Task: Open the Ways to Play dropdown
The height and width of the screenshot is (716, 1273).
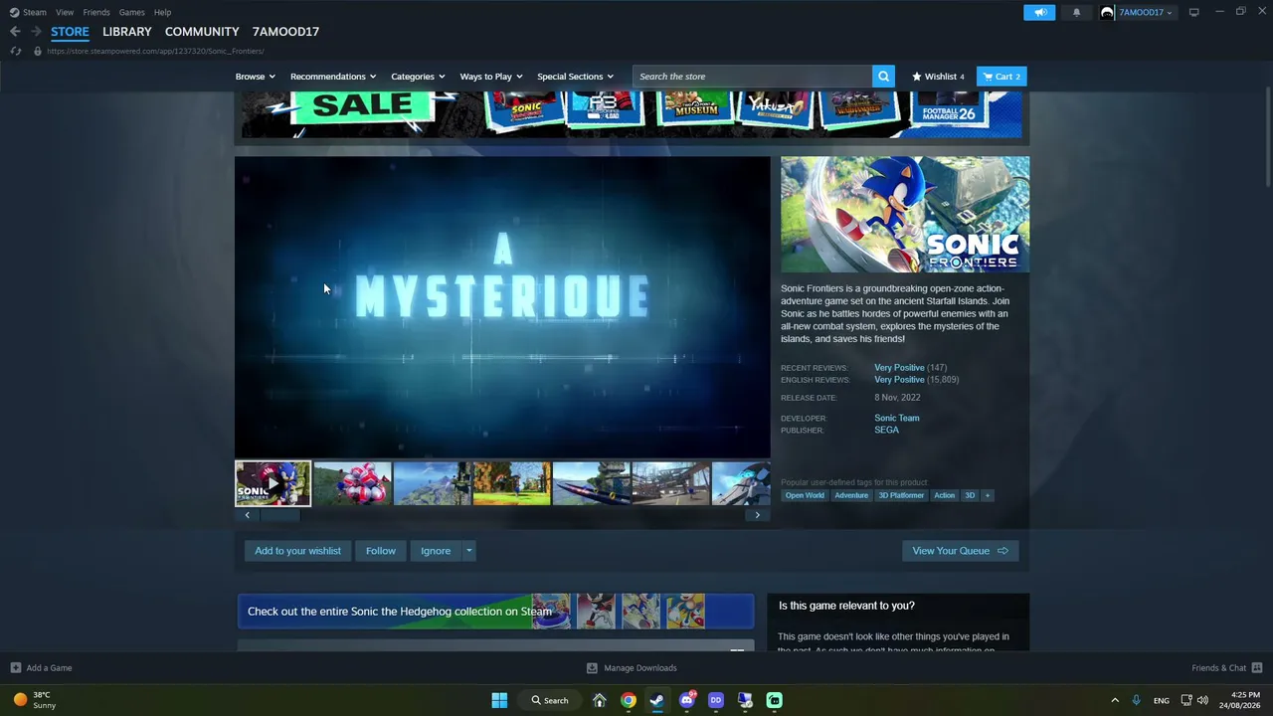Action: tap(491, 77)
